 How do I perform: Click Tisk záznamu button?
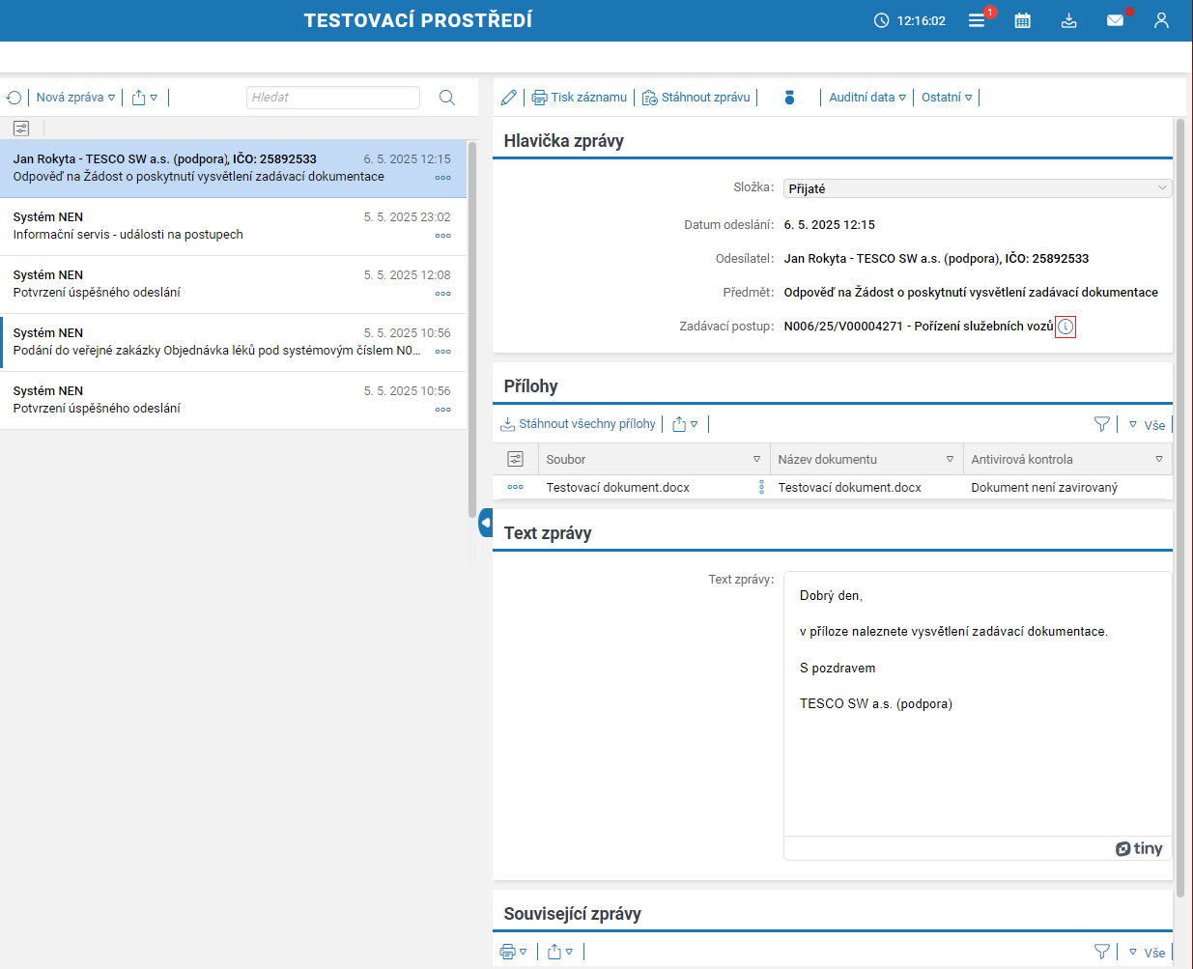click(x=580, y=98)
